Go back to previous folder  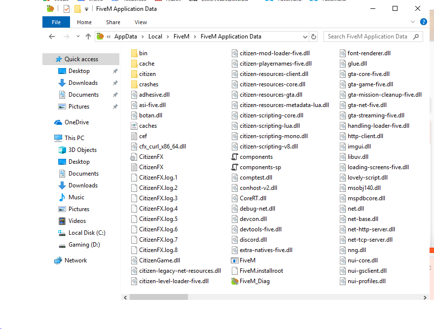pos(52,37)
